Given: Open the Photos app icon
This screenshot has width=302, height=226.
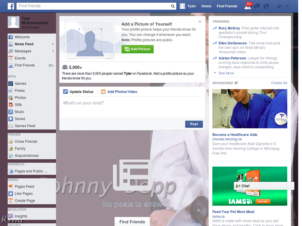Looking at the screenshot, I should [11, 98].
